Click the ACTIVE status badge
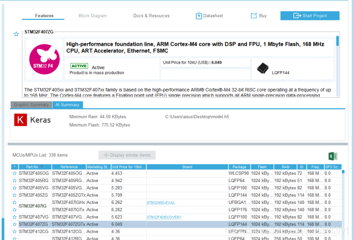The image size is (353, 240). [x=79, y=66]
